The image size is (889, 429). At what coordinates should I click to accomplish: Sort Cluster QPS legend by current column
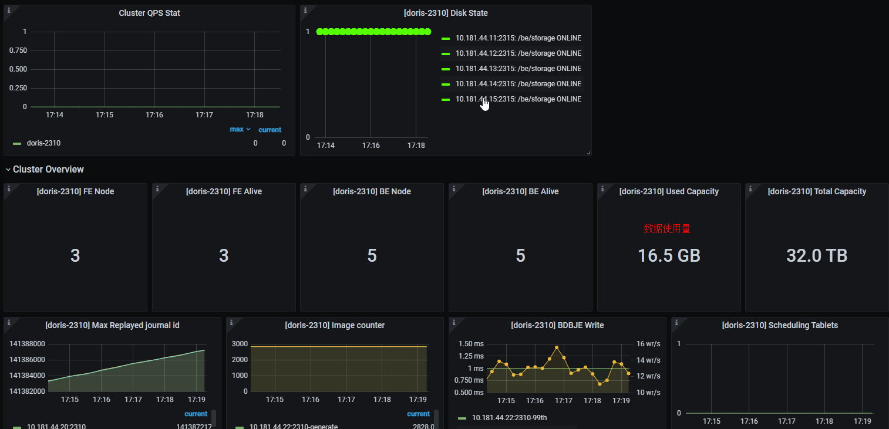pos(270,130)
